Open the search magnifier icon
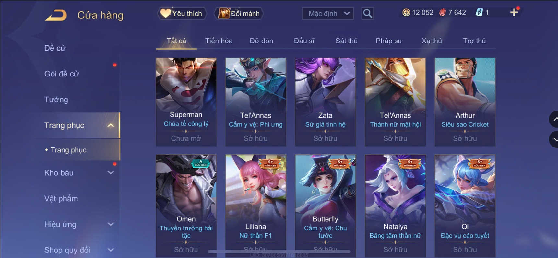Screen dimensions: 558x258 point(367,14)
